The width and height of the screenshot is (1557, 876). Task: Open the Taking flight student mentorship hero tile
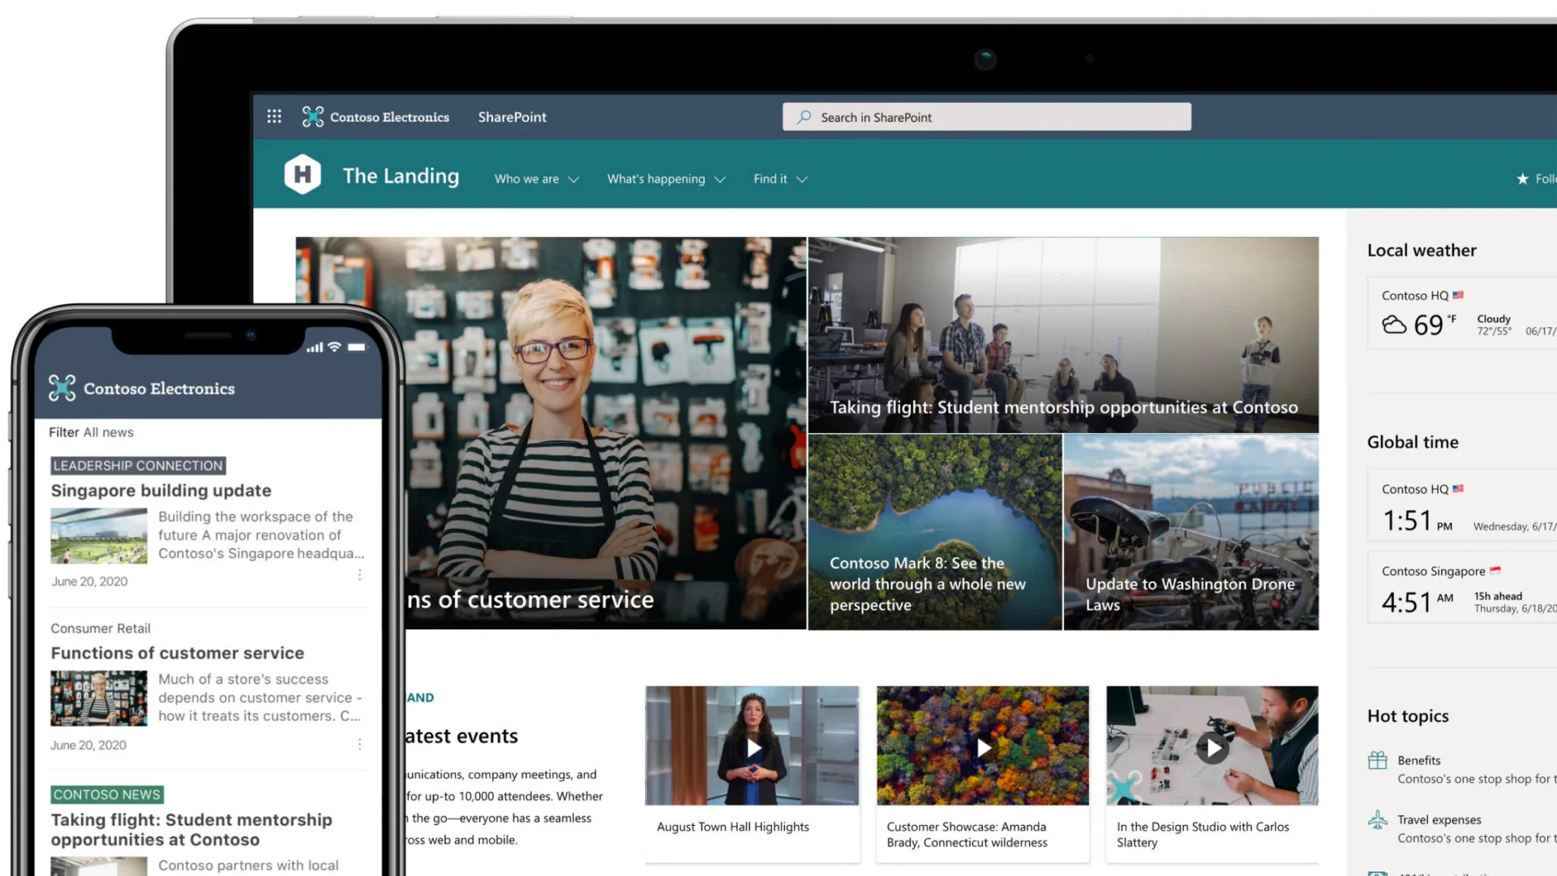coord(1063,335)
